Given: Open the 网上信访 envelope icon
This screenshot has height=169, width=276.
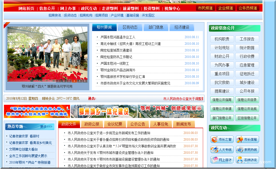Looking at the screenshot, I should point(214,160).
